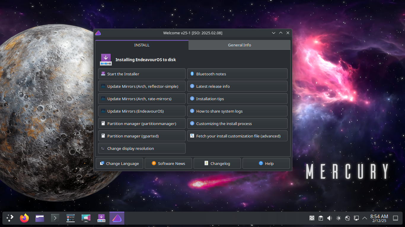The width and height of the screenshot is (405, 227).
Task: Switch to the General Info tab
Action: click(x=240, y=45)
